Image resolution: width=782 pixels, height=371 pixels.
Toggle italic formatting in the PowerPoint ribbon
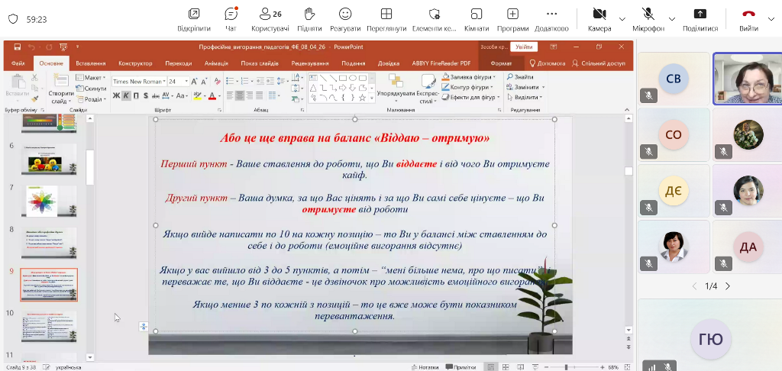(127, 95)
